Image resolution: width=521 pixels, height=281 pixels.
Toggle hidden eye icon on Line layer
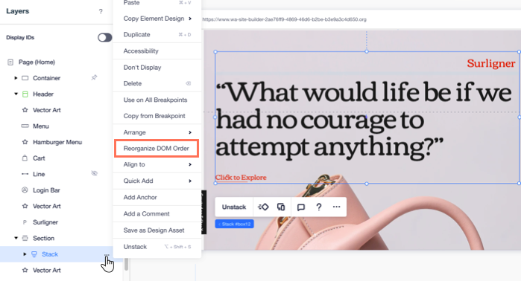95,173
